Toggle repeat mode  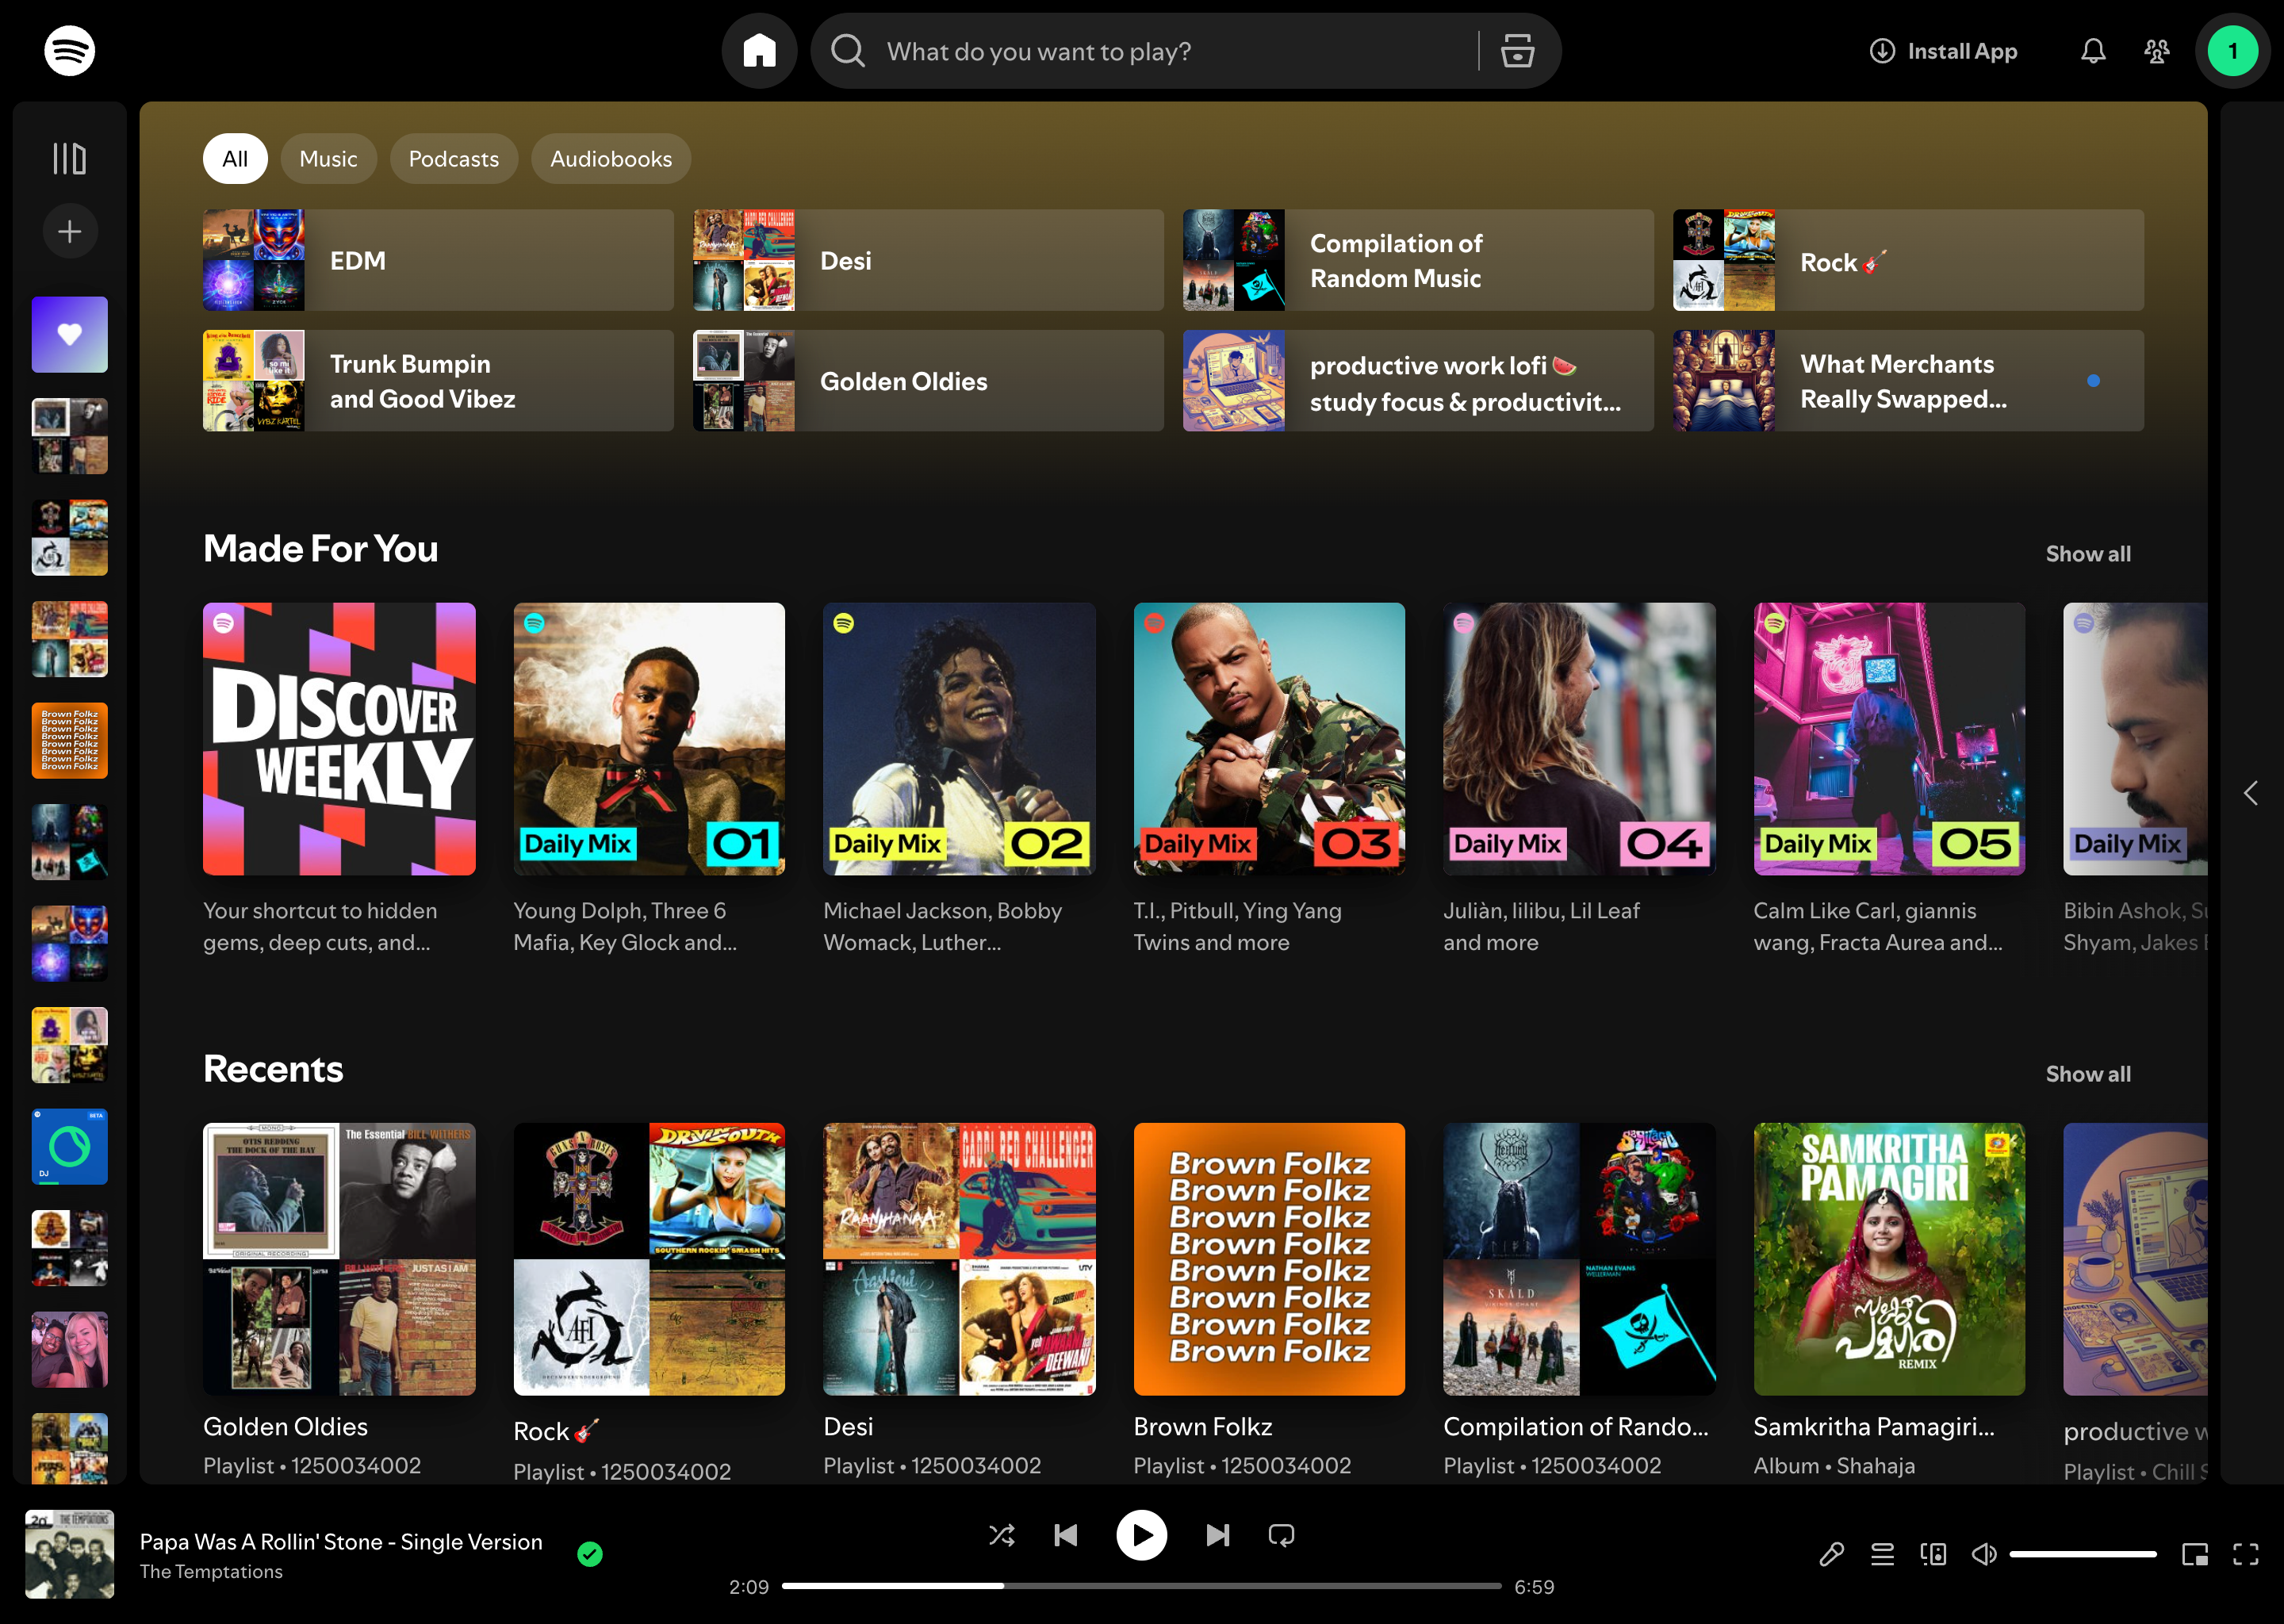coord(1281,1535)
